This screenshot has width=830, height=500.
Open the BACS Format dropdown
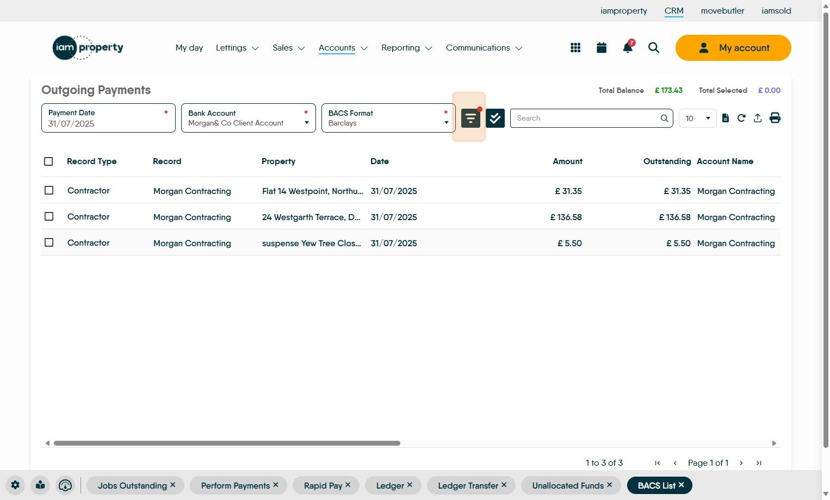coord(388,118)
